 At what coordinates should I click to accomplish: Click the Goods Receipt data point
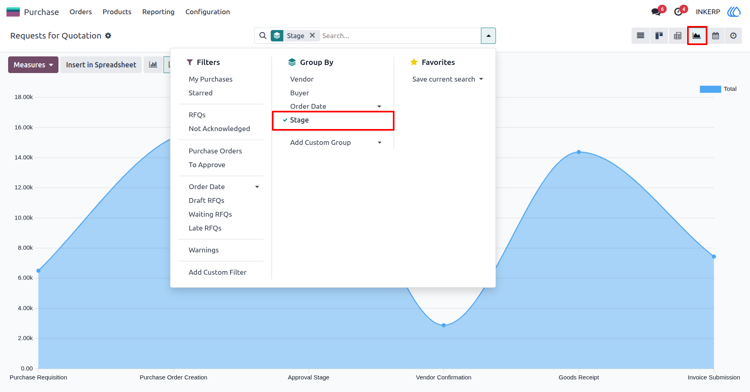click(x=579, y=152)
